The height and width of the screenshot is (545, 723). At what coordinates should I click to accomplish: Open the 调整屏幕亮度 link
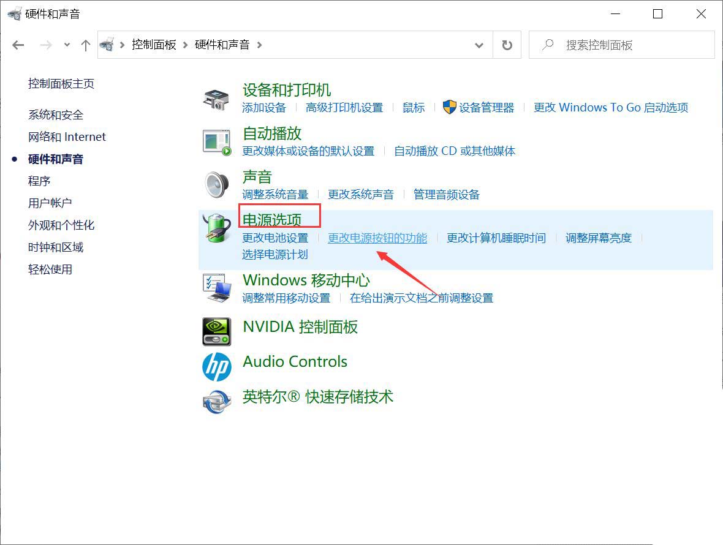(x=598, y=238)
